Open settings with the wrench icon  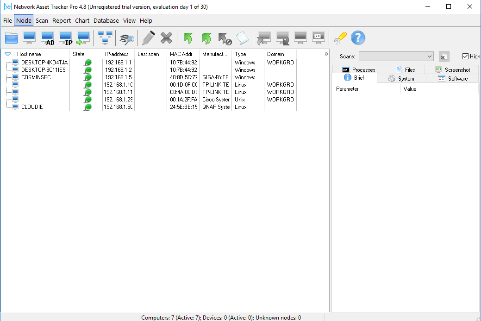click(x=340, y=38)
